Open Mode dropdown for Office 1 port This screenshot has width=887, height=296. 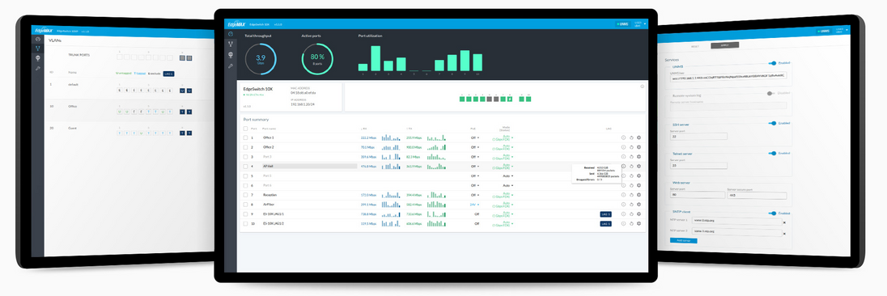point(503,137)
